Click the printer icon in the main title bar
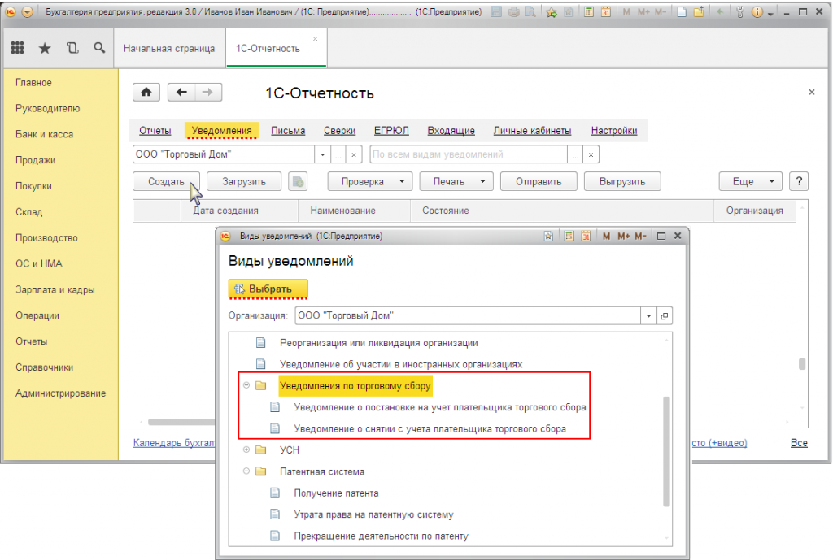 [513, 11]
